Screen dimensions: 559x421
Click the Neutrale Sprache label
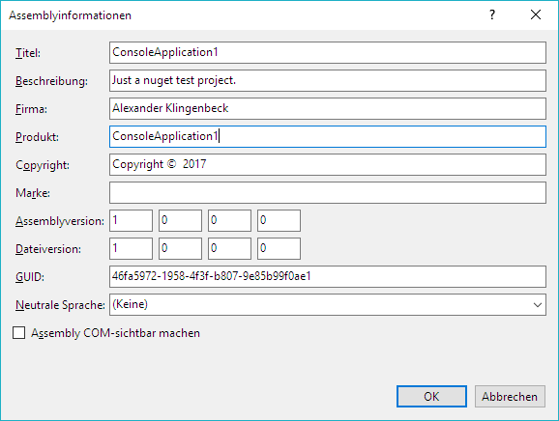tap(60, 305)
